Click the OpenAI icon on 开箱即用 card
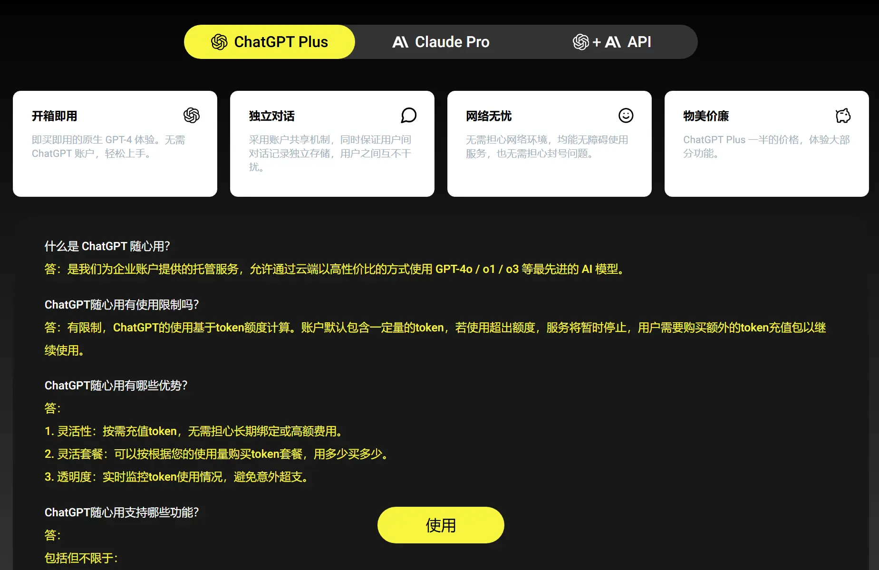Screen dimensions: 879x570 192,116
